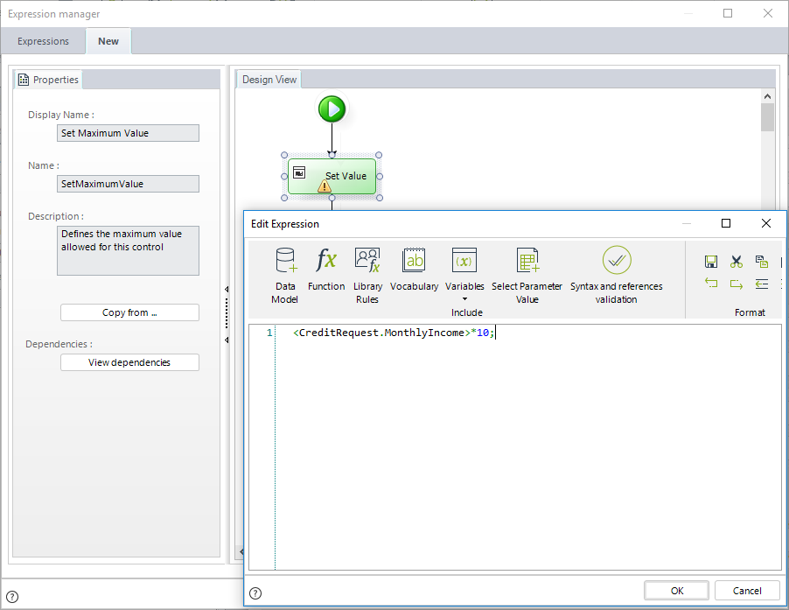Open the Vocabulary tool
This screenshot has height=610, width=789.
[414, 270]
